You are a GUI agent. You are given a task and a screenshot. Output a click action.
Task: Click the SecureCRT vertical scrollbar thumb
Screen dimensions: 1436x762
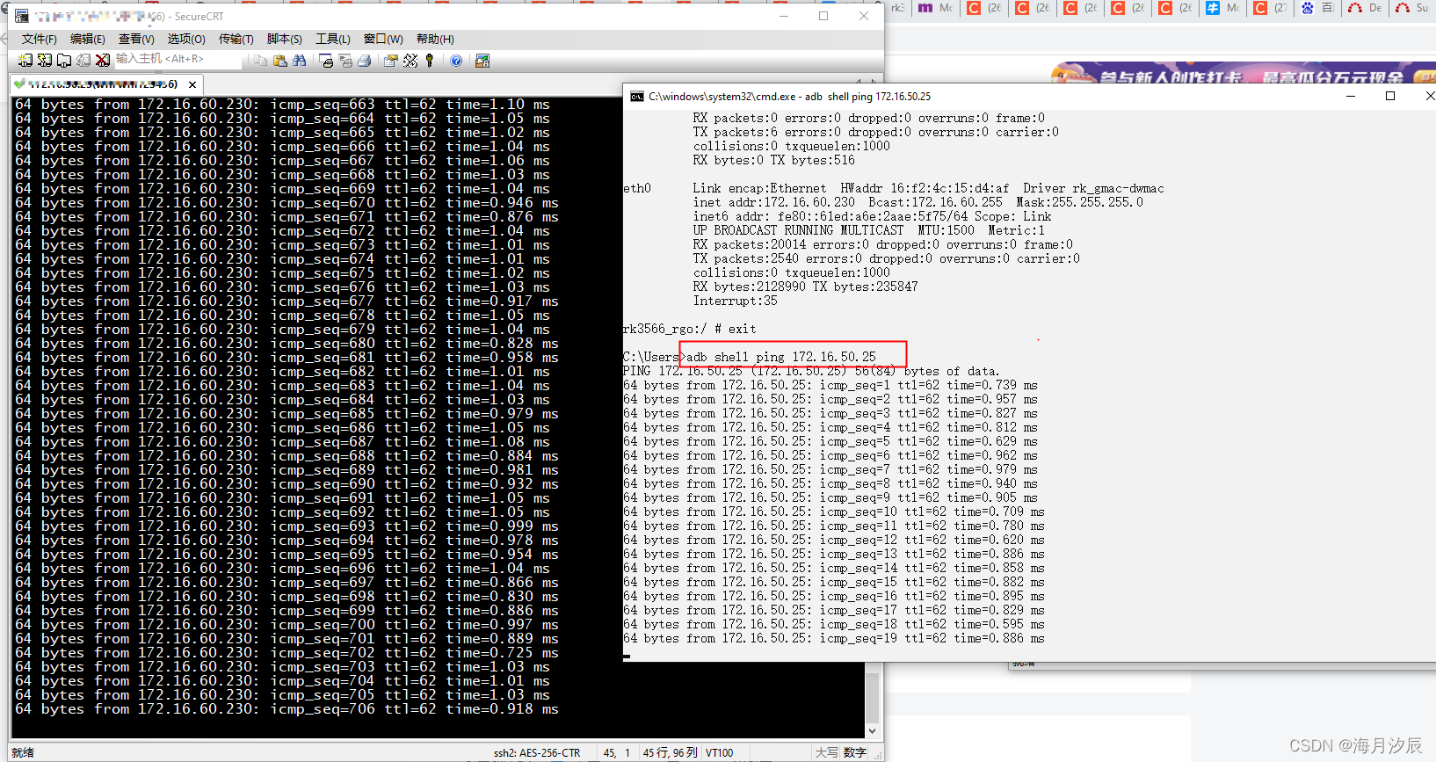(x=872, y=698)
